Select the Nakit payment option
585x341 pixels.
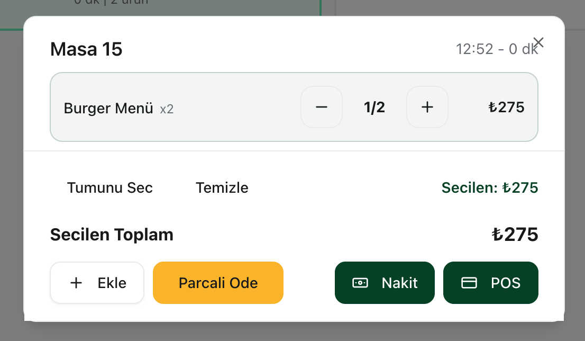pyautogui.click(x=385, y=283)
